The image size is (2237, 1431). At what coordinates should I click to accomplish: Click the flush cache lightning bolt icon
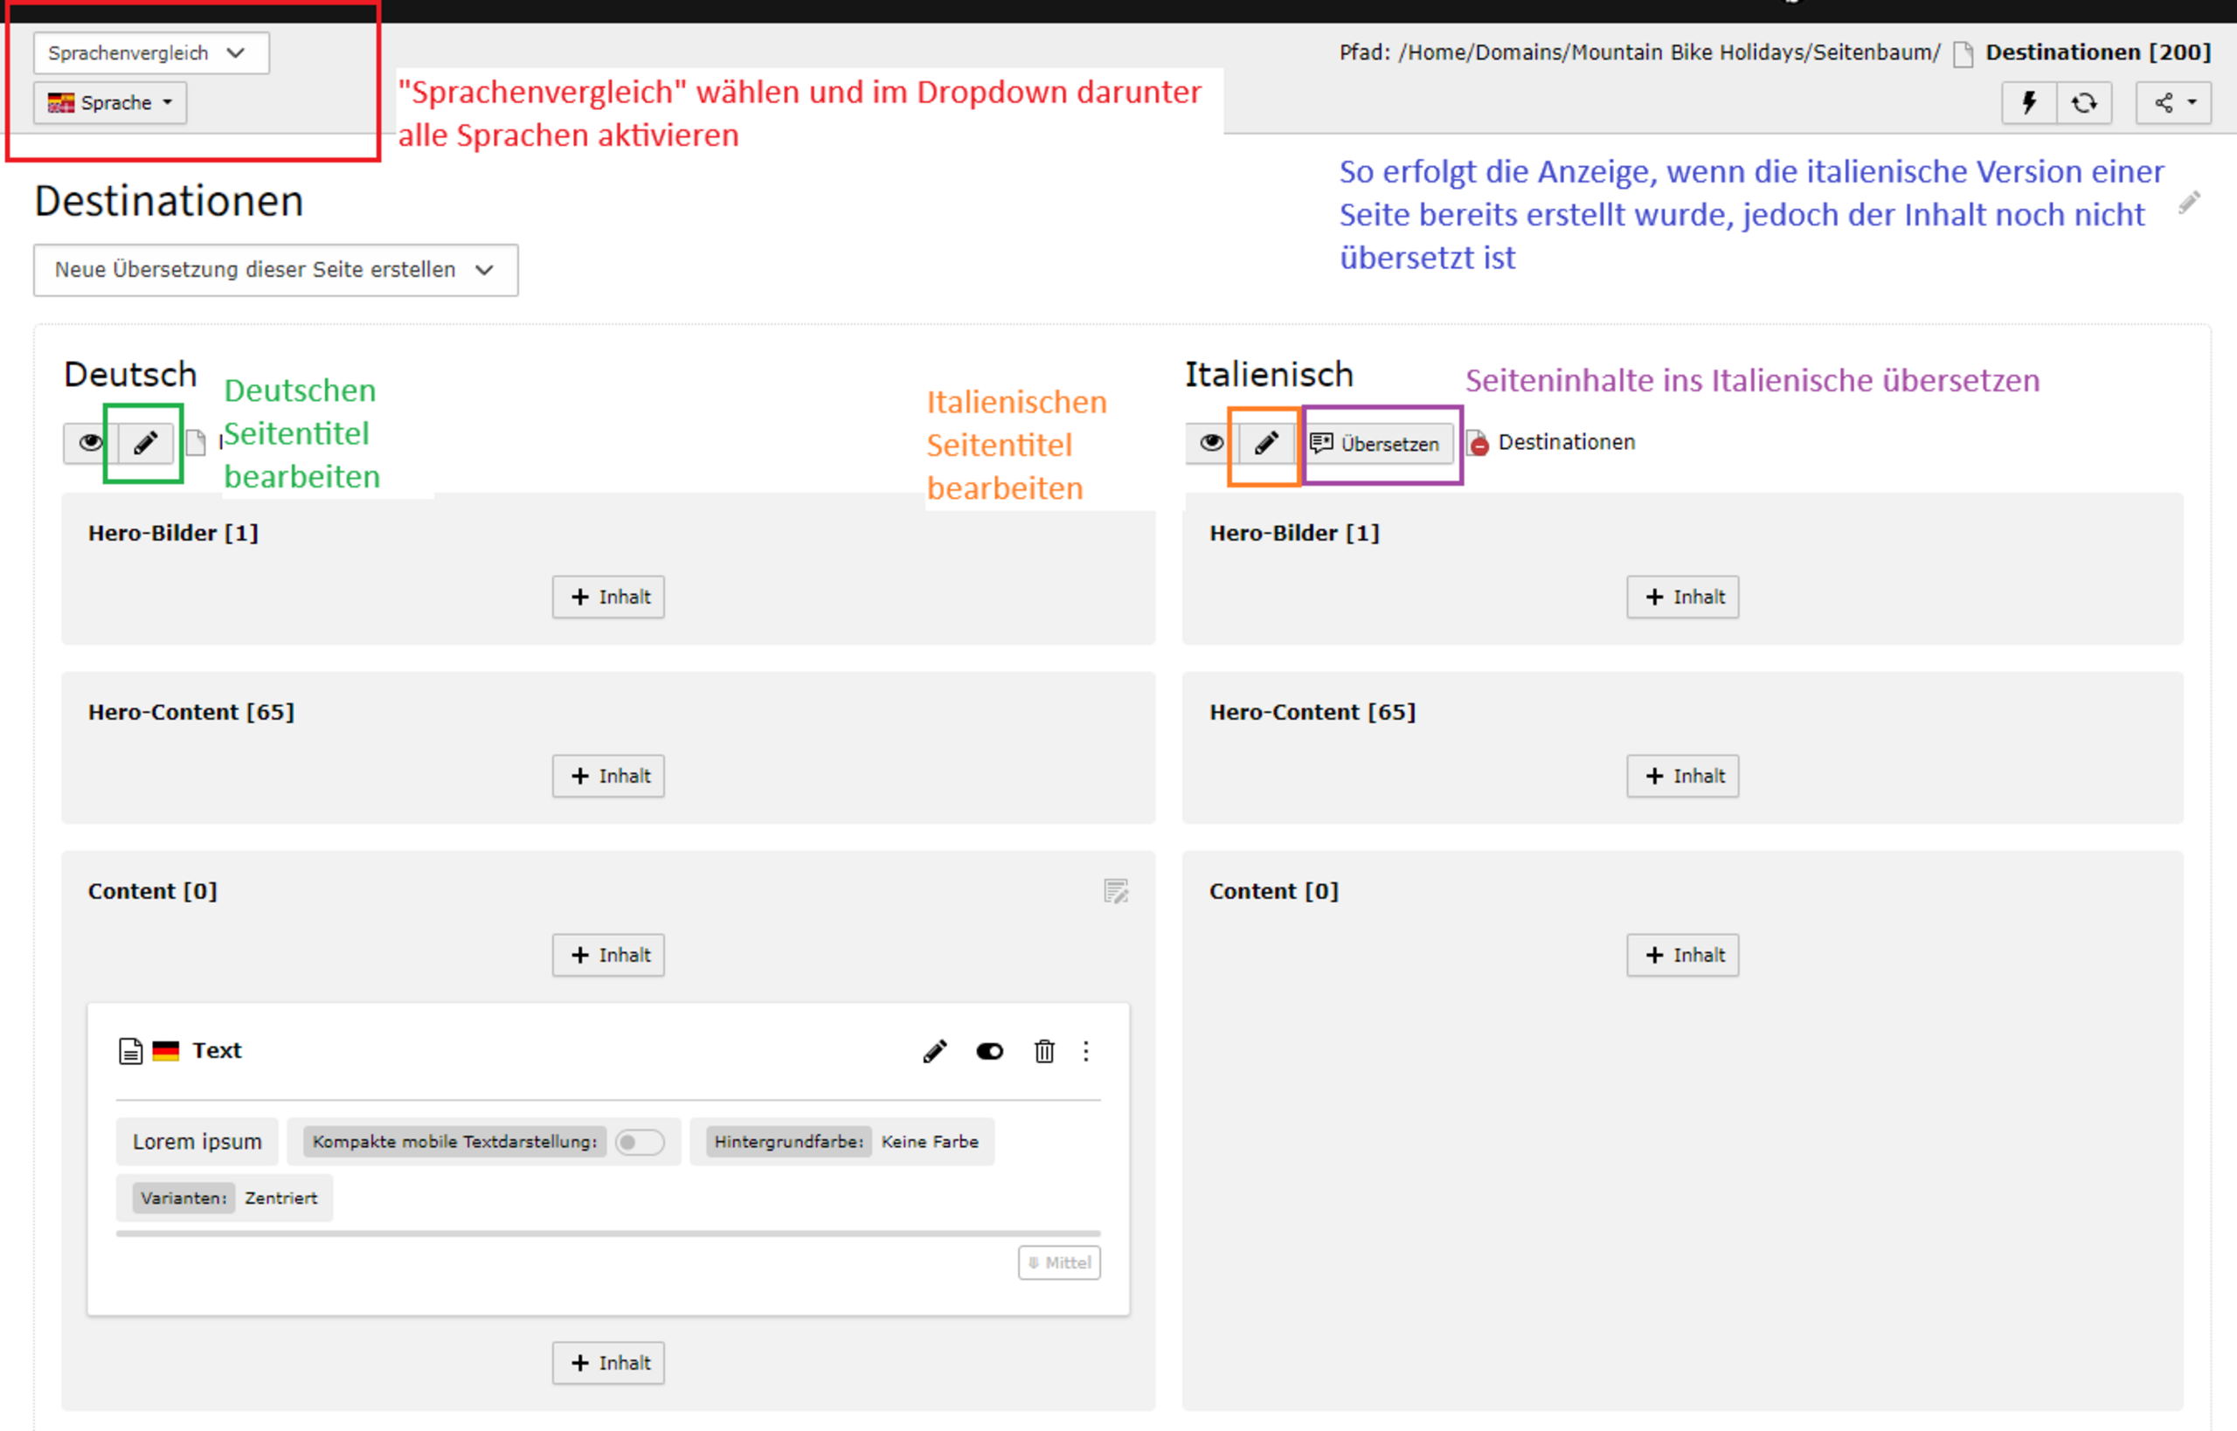point(2029,102)
